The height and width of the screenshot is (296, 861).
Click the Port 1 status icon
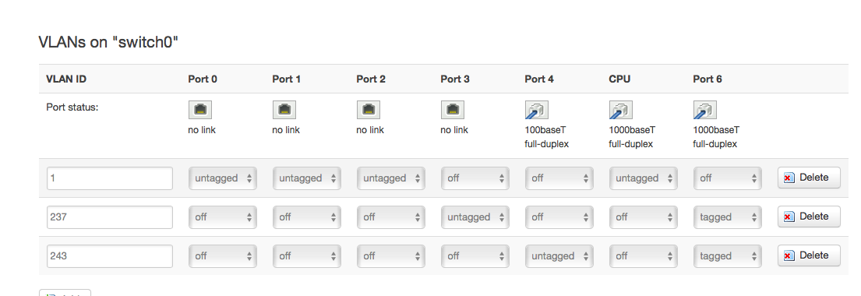pyautogui.click(x=284, y=110)
